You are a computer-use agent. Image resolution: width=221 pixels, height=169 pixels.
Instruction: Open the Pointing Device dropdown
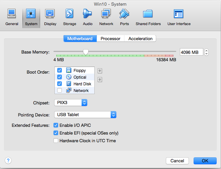pos(85,115)
